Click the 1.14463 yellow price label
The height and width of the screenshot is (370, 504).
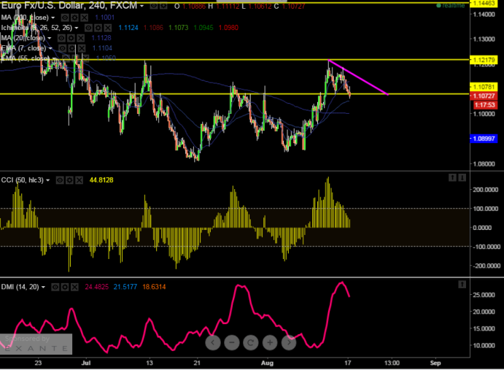[484, 3]
